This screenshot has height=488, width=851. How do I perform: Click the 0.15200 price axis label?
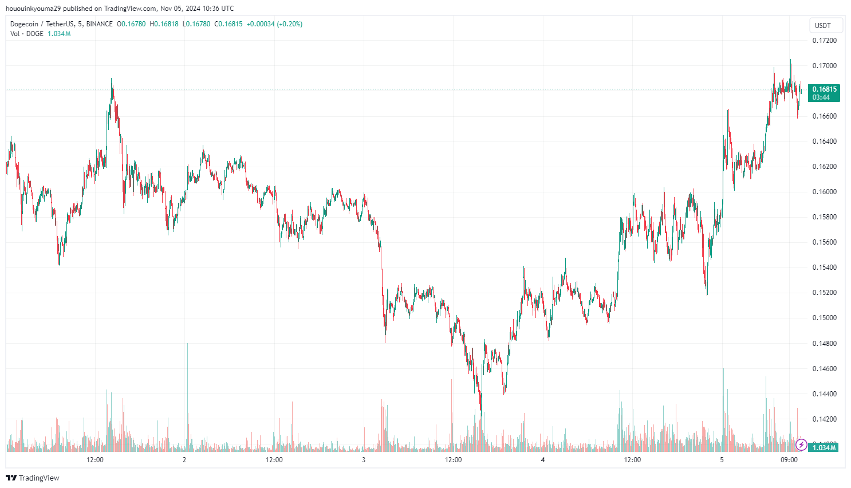tap(825, 293)
